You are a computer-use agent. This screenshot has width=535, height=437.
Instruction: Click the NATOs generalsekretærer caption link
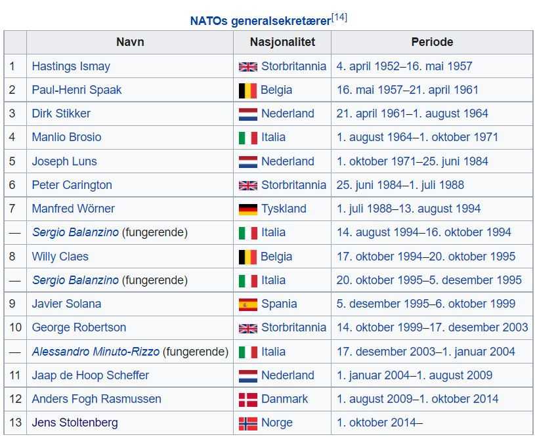click(260, 21)
